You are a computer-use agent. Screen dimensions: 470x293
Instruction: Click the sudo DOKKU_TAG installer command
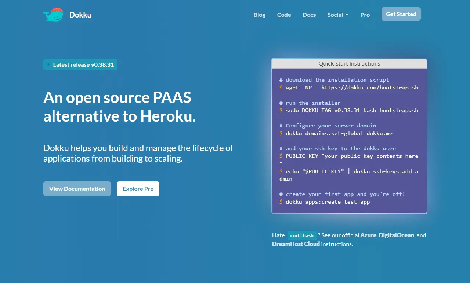tap(349, 110)
